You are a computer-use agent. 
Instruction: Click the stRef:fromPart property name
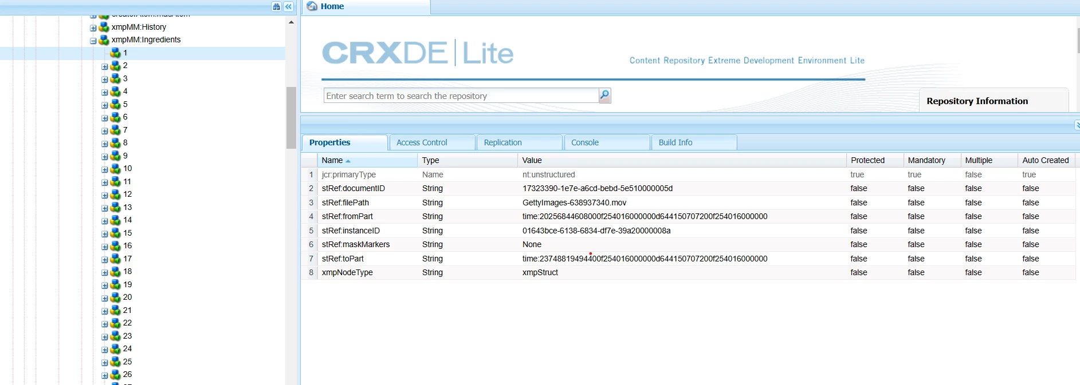coord(347,216)
